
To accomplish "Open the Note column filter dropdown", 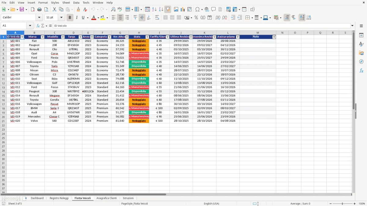I will pos(274,37).
